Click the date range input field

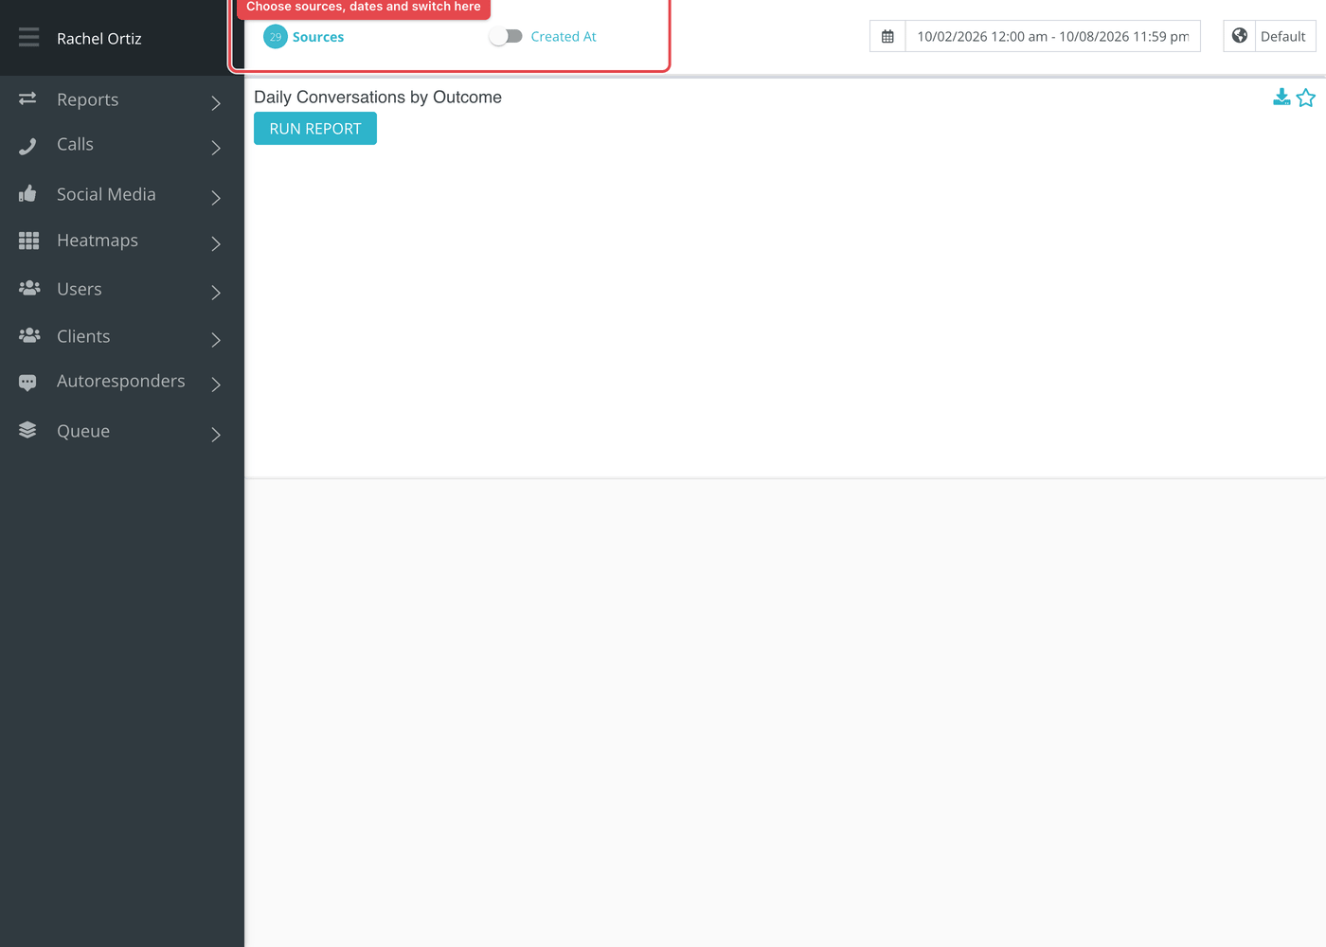(x=1053, y=36)
